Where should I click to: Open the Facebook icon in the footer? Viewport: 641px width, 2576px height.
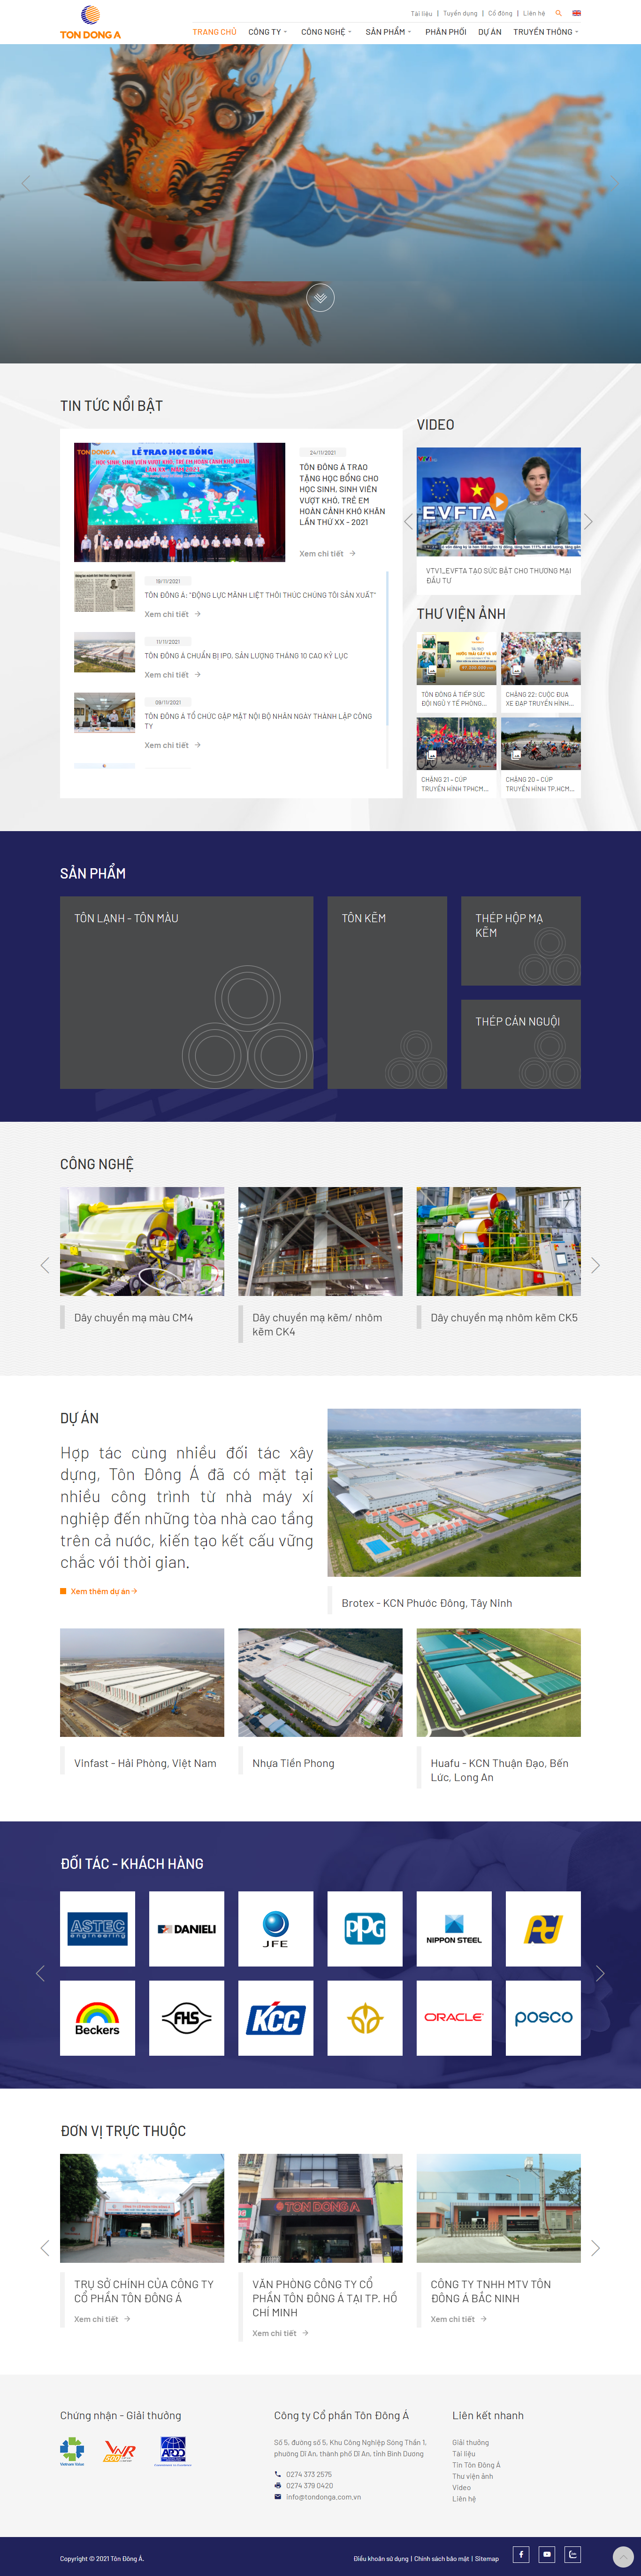tap(521, 2553)
